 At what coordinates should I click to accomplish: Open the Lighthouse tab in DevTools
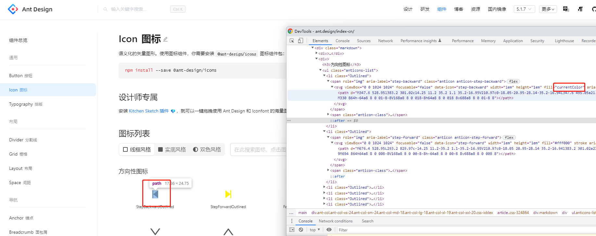click(x=564, y=41)
